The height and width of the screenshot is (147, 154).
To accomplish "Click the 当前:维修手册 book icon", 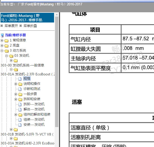I will pyautogui.click(x=2, y=35).
